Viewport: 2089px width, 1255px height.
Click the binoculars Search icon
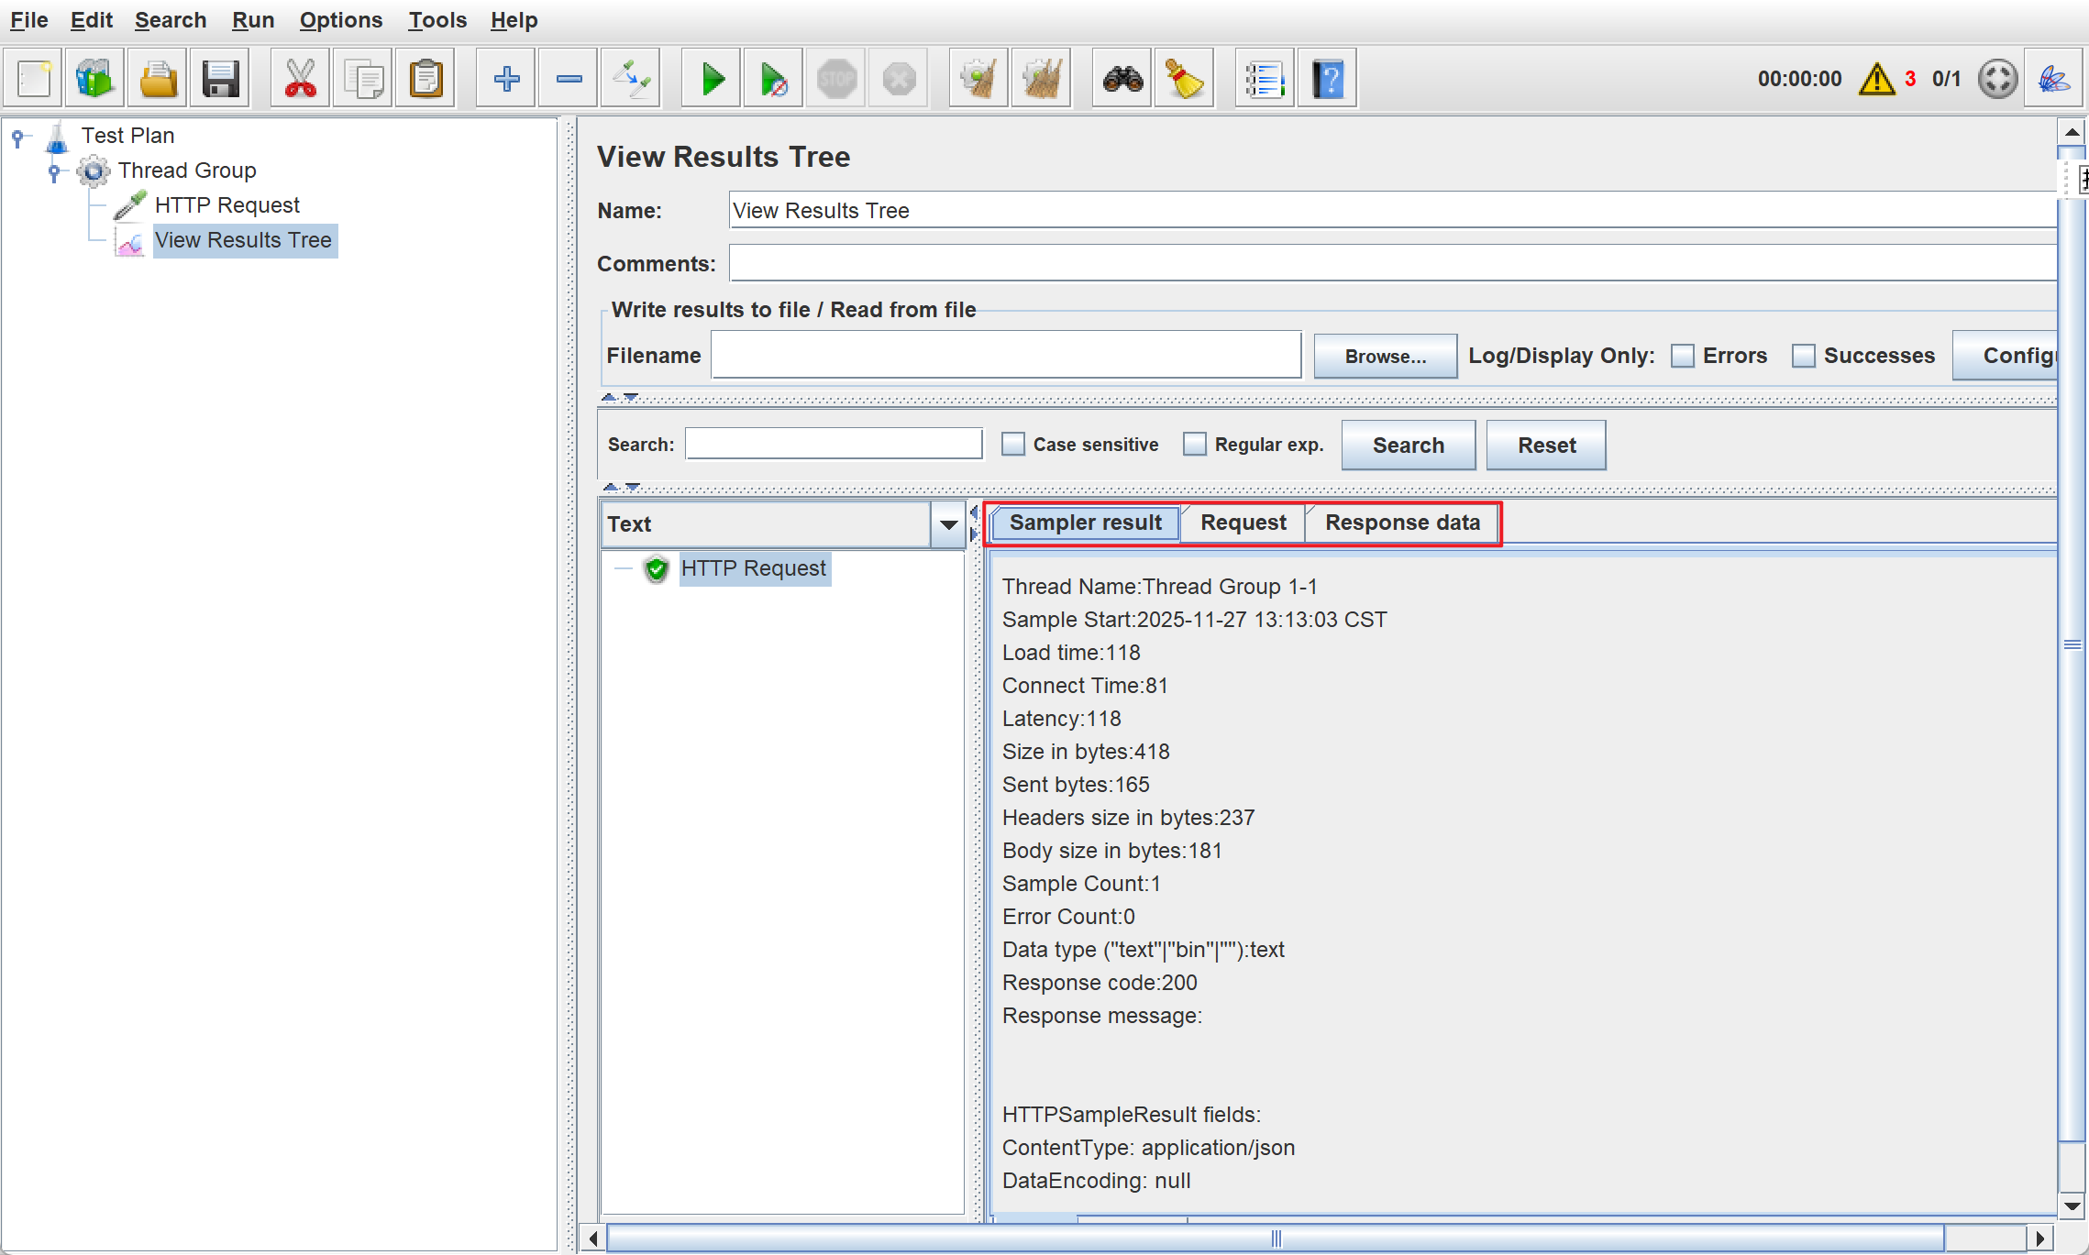(1122, 80)
